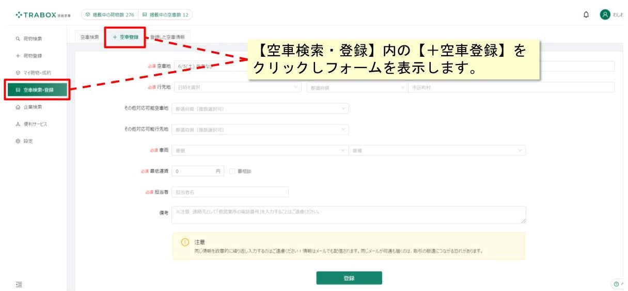Open the user account avatar menu

[x=605, y=15]
